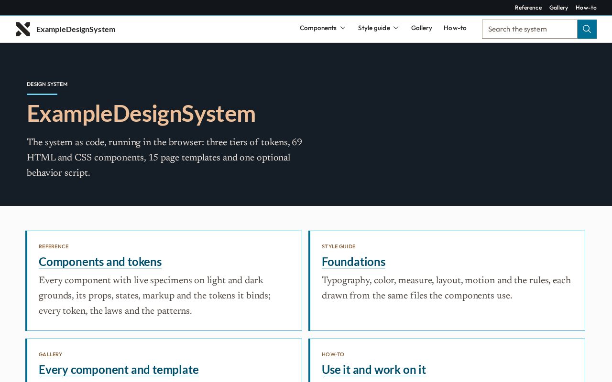Focus the Search the system field

pos(530,29)
